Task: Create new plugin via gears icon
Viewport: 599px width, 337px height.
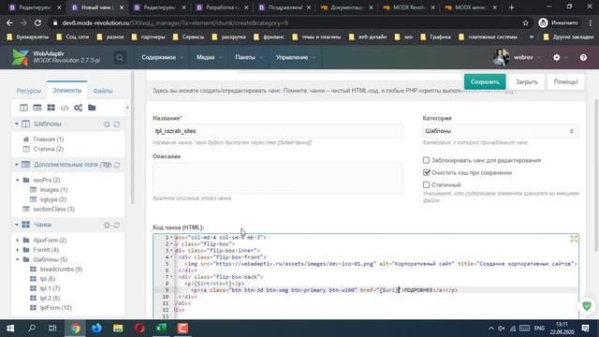Action: 78,108
